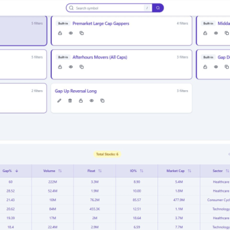Sort table by IO% column header
This screenshot has width=230, height=230.
click(137, 171)
